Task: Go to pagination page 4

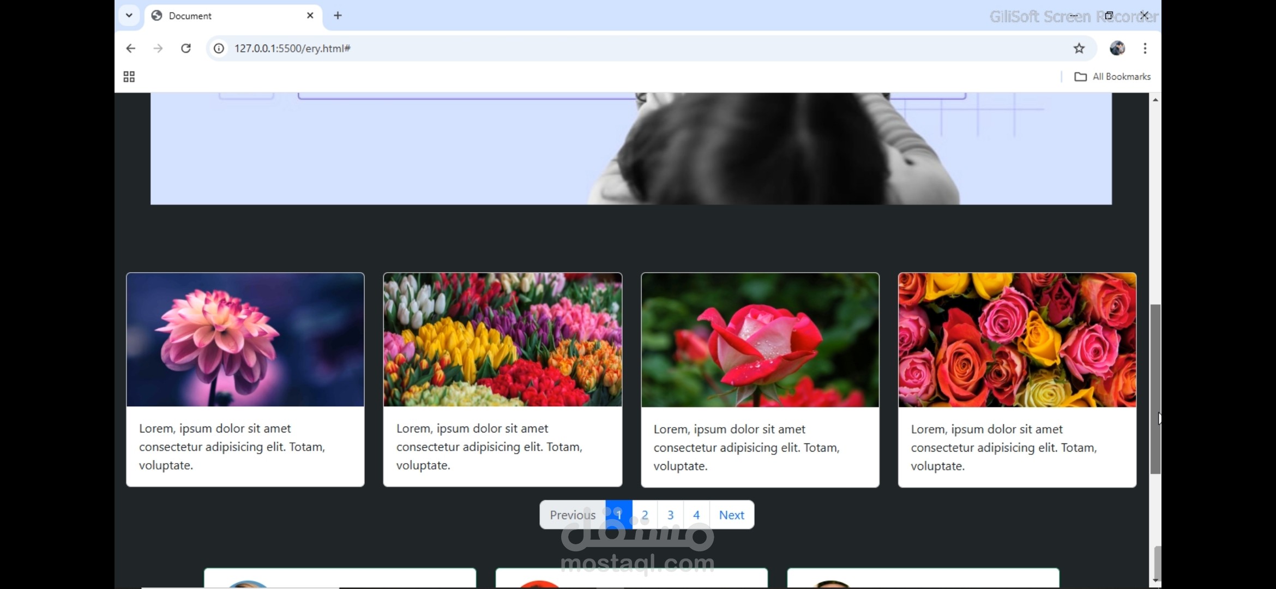Action: (696, 515)
